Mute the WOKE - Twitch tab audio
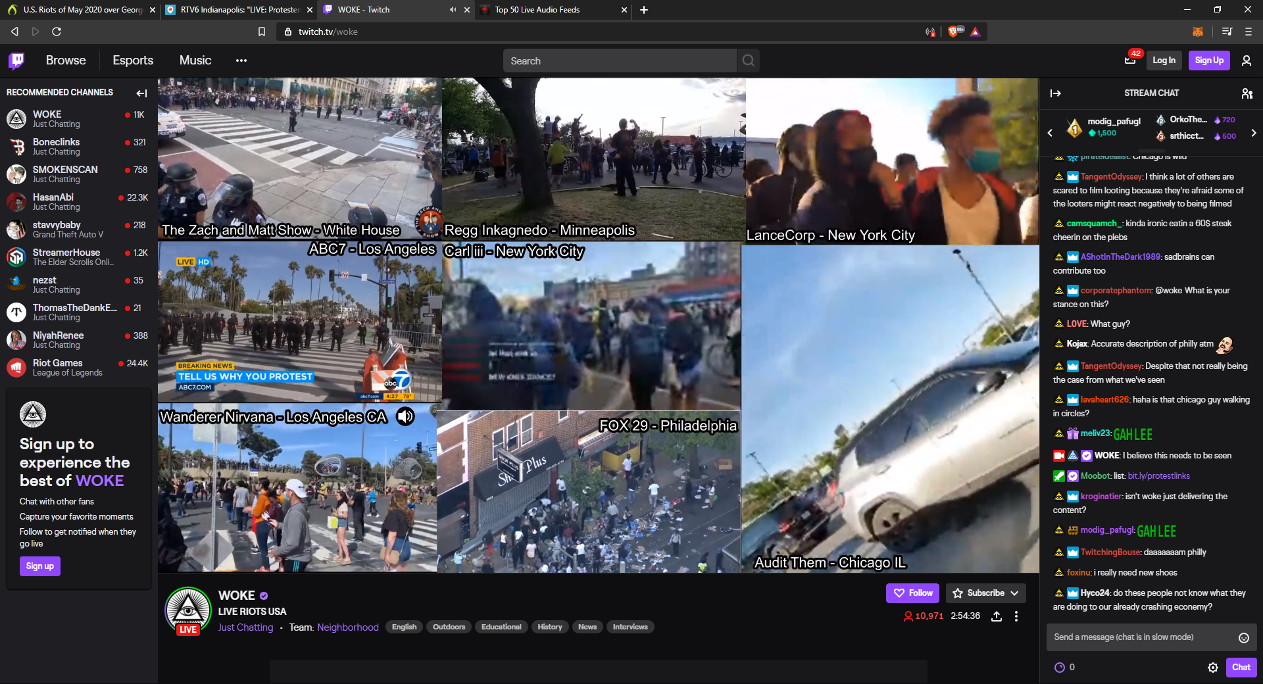This screenshot has width=1263, height=684. point(453,10)
